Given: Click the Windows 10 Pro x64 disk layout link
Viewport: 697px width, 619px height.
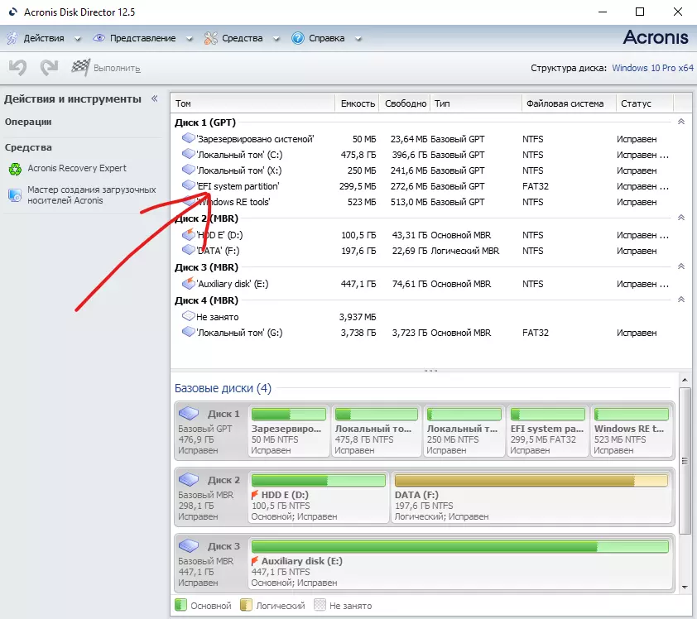Looking at the screenshot, I should (x=652, y=68).
